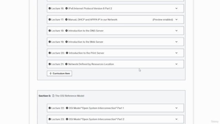
Task: Click video play icon for Web Server lecture
Action: (x=66, y=42)
